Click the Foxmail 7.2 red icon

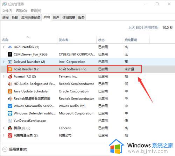(x=10, y=76)
